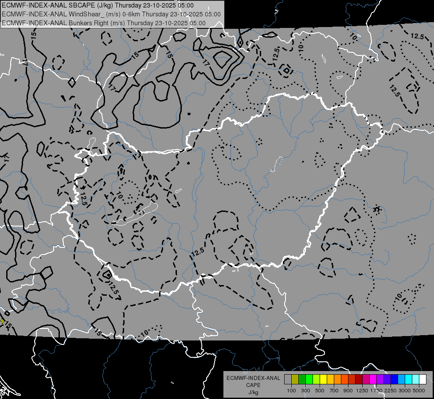Click the WindShear 0-6km header line
This screenshot has height=399, width=434.
(111, 14)
